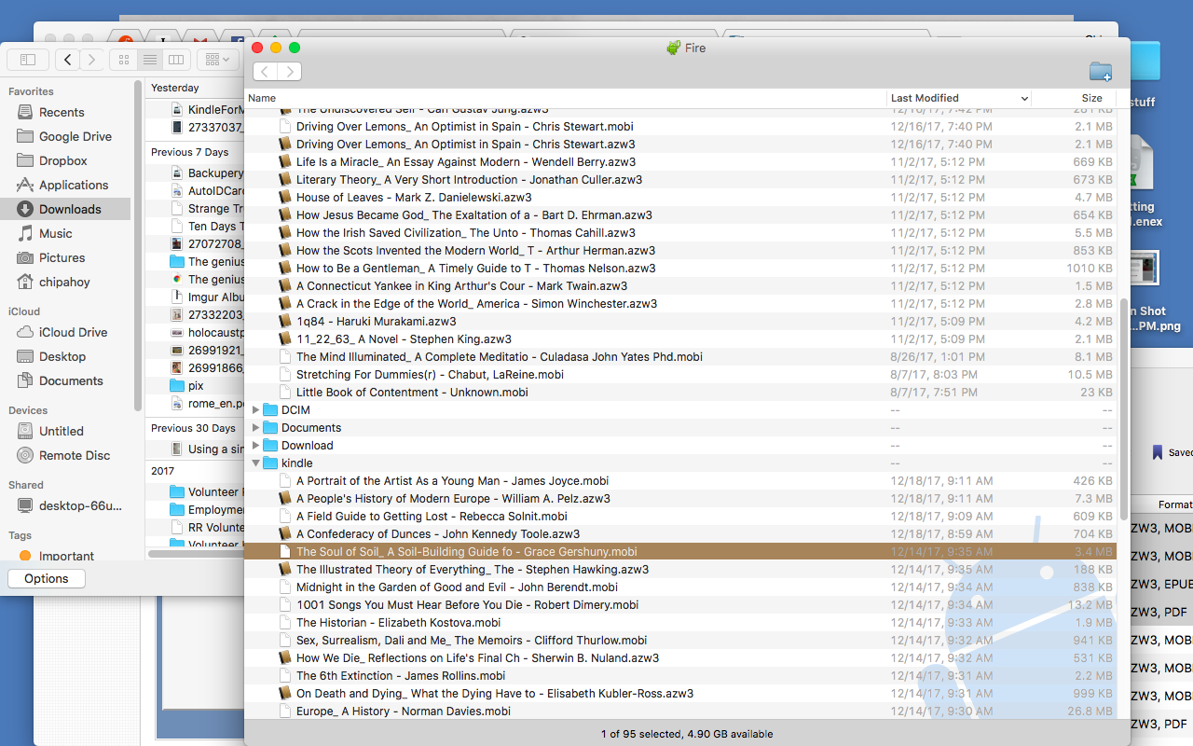Click Finder file list horizontal scrollbar
1193x746 pixels.
click(x=196, y=553)
